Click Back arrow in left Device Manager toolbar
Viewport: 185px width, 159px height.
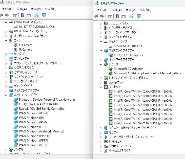click(x=2, y=15)
